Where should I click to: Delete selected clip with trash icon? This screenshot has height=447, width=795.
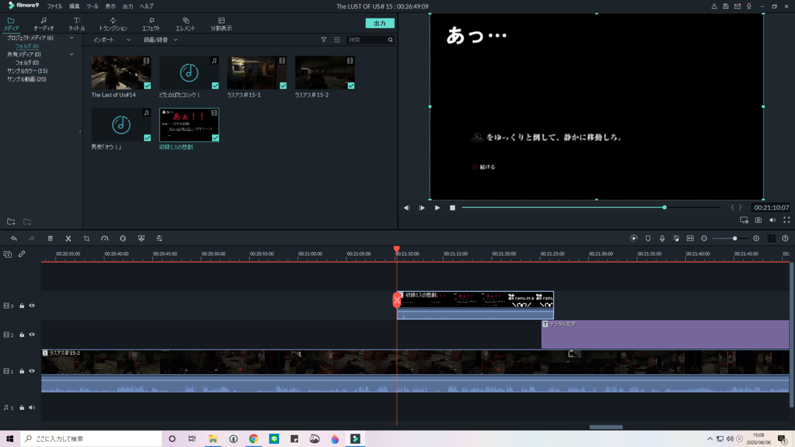pos(50,238)
